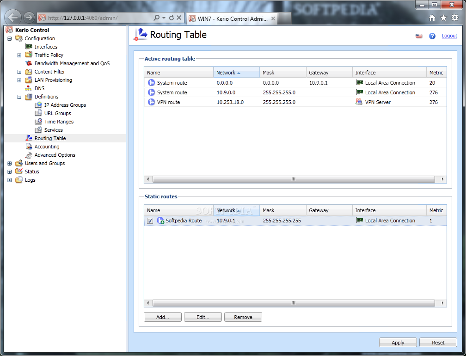Click the Logs folder icon
The height and width of the screenshot is (356, 466).
18,179
